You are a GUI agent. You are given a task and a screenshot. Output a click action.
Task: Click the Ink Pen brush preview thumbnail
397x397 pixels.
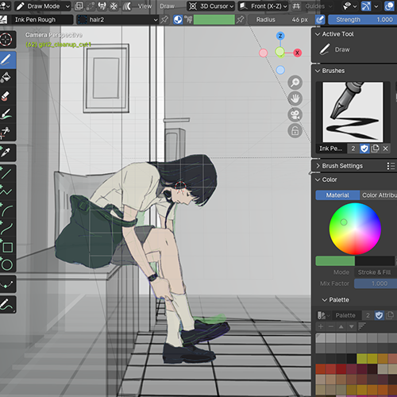coord(353,112)
